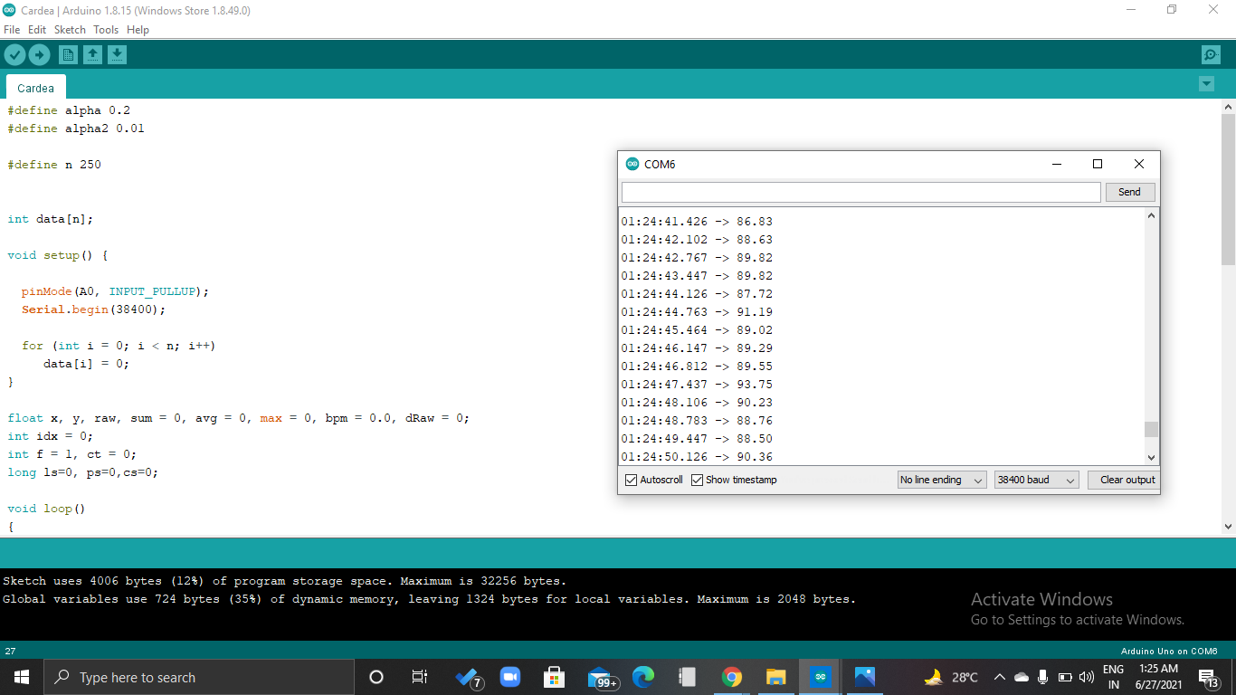Image resolution: width=1236 pixels, height=695 pixels.
Task: Click the 'Serial.begin(38400);' code line
Action: (x=94, y=309)
